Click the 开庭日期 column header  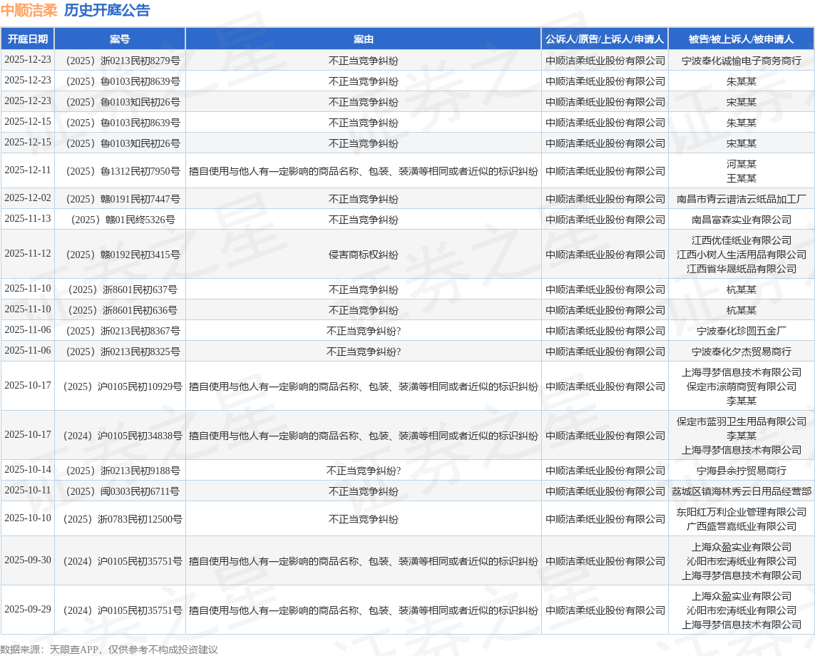coord(28,39)
